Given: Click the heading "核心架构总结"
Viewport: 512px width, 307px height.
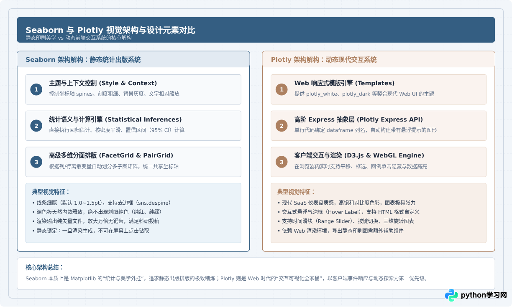Looking at the screenshot, I should [45, 267].
